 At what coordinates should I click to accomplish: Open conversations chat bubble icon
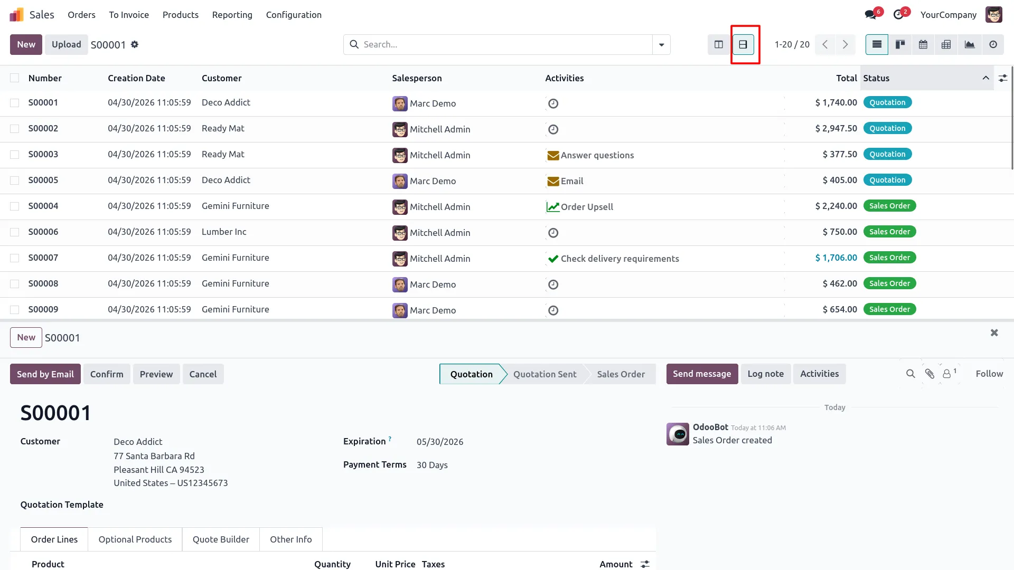pos(870,15)
